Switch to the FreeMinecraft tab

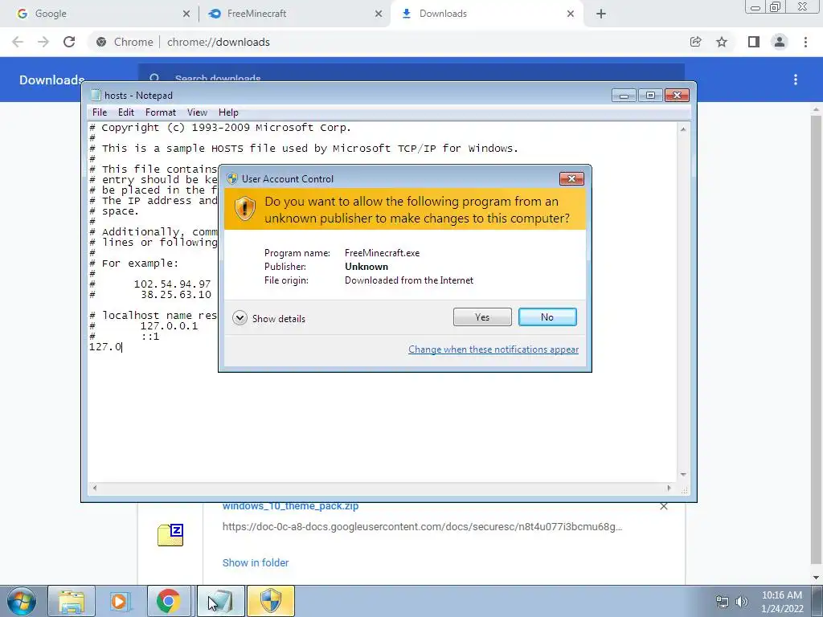click(294, 14)
